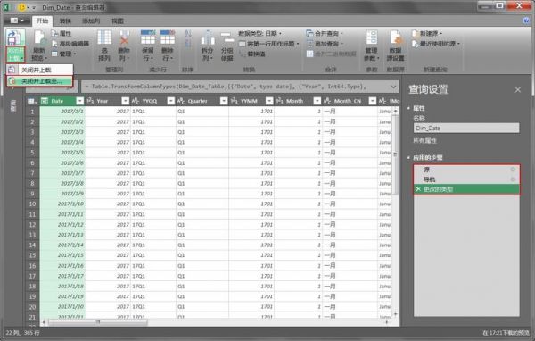
Task: Click the ABC type icon on YYQQ column
Action: point(136,101)
